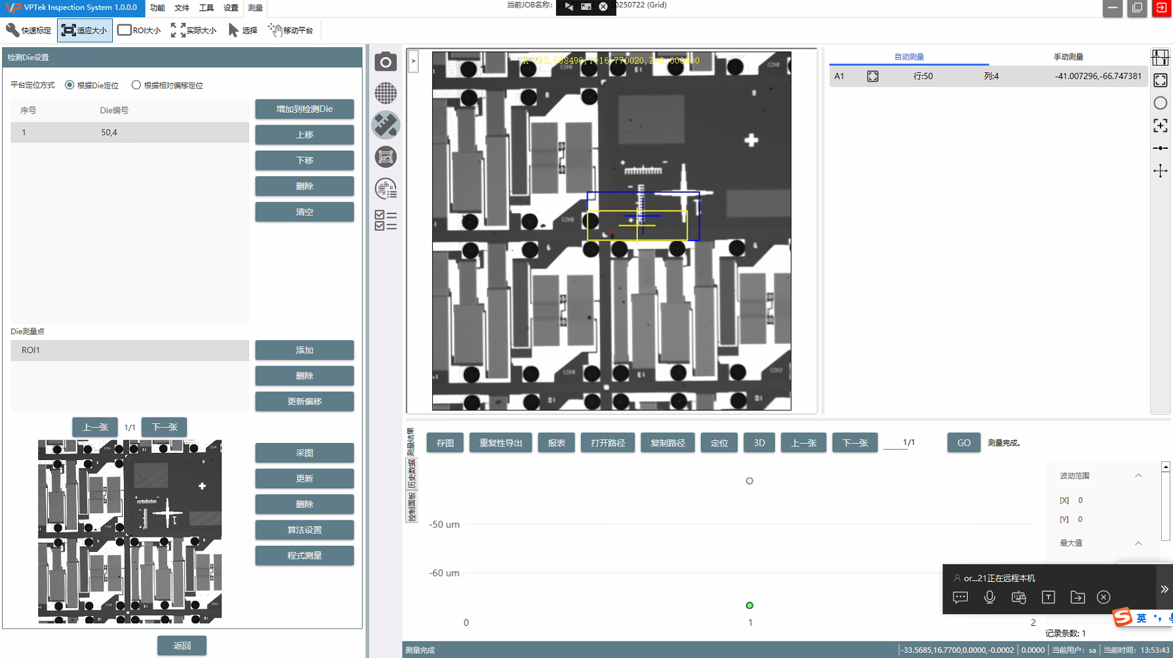Select the 根据Die定位 radio button

coord(70,85)
